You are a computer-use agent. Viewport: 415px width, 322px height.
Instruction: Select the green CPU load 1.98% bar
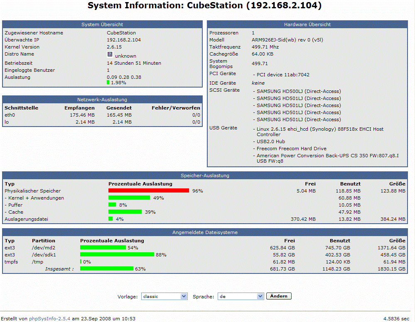(x=108, y=83)
